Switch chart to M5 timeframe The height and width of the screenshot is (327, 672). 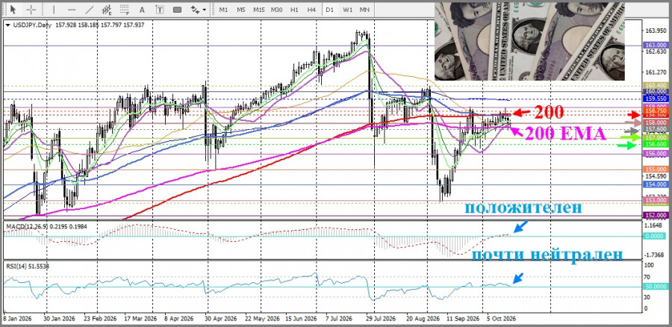click(241, 9)
